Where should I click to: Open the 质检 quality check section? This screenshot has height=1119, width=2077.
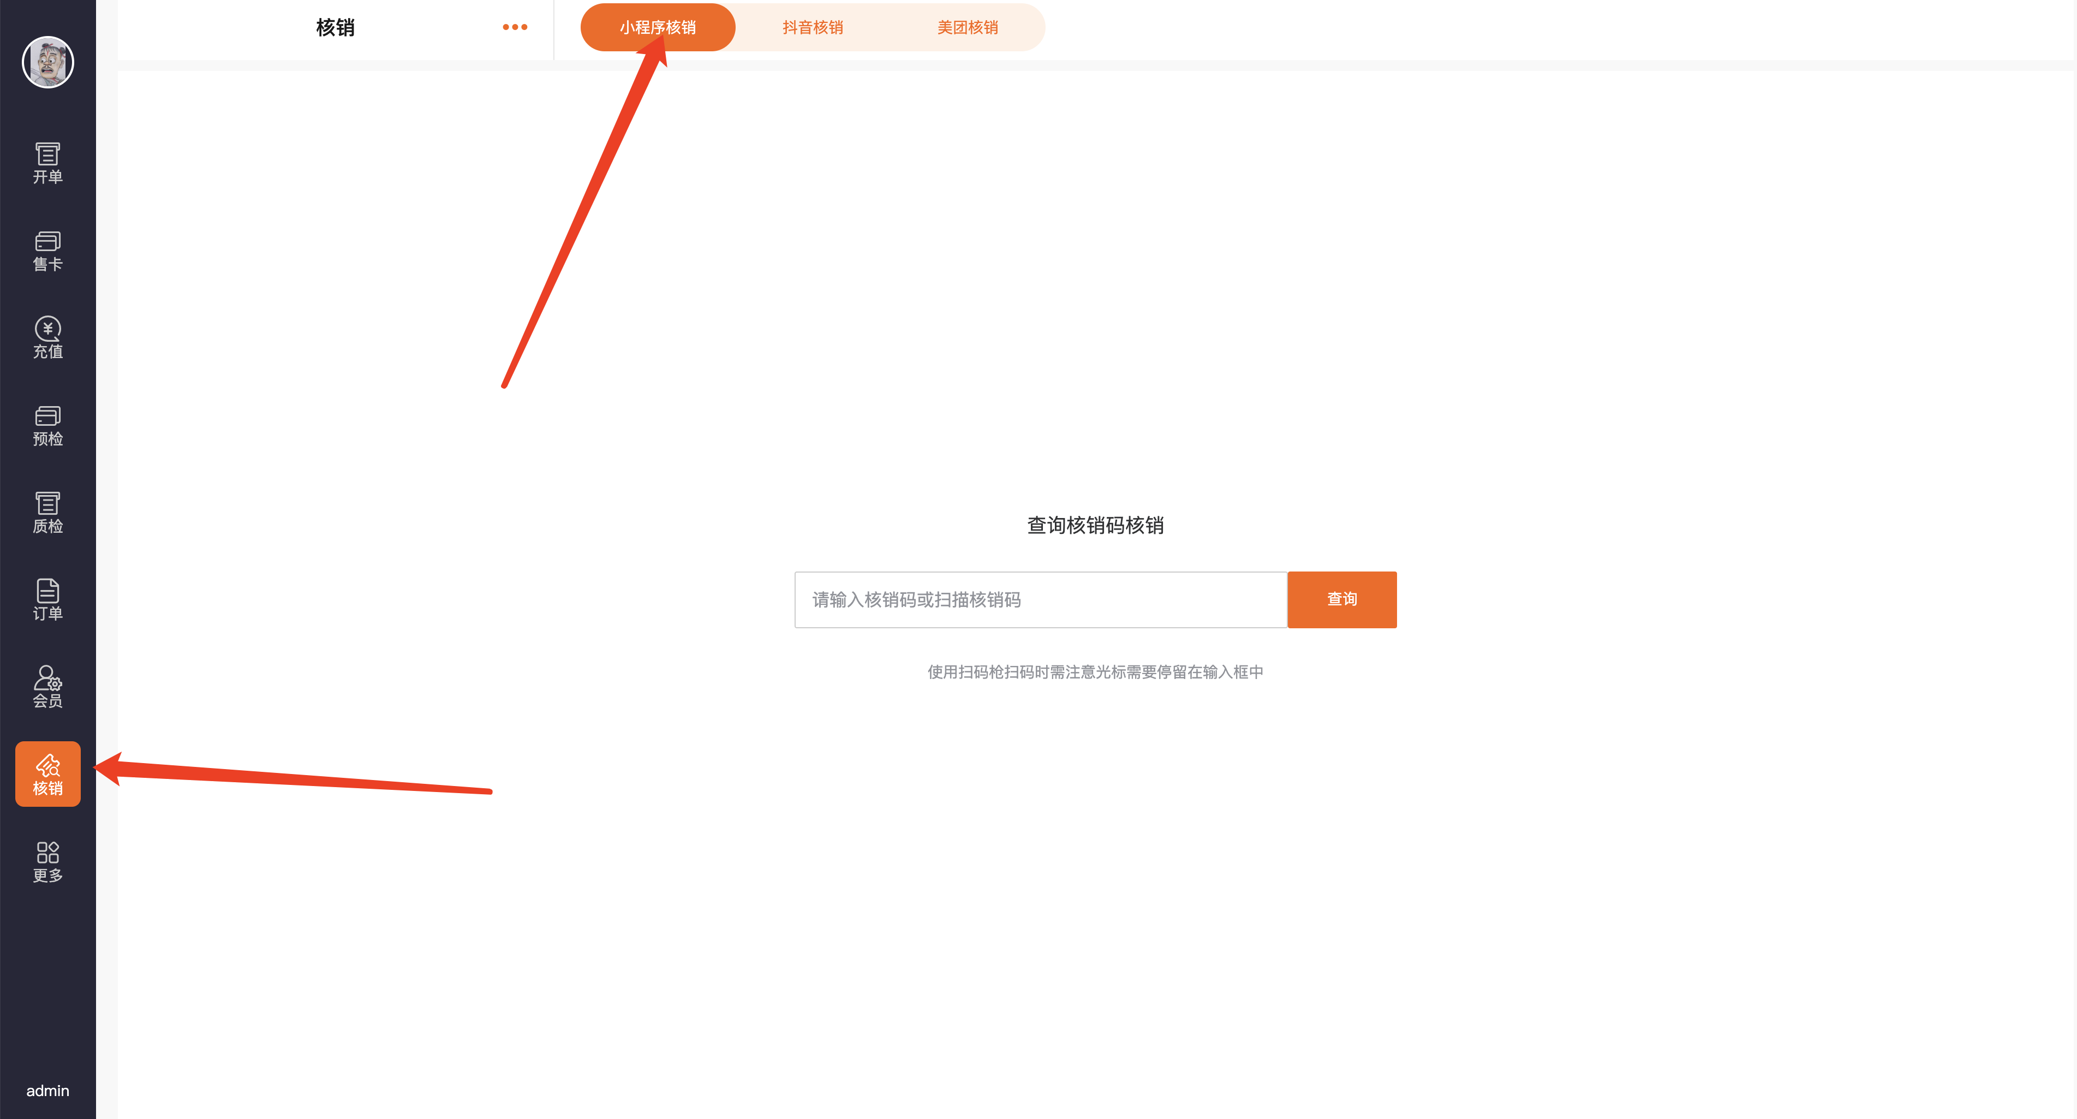[47, 513]
